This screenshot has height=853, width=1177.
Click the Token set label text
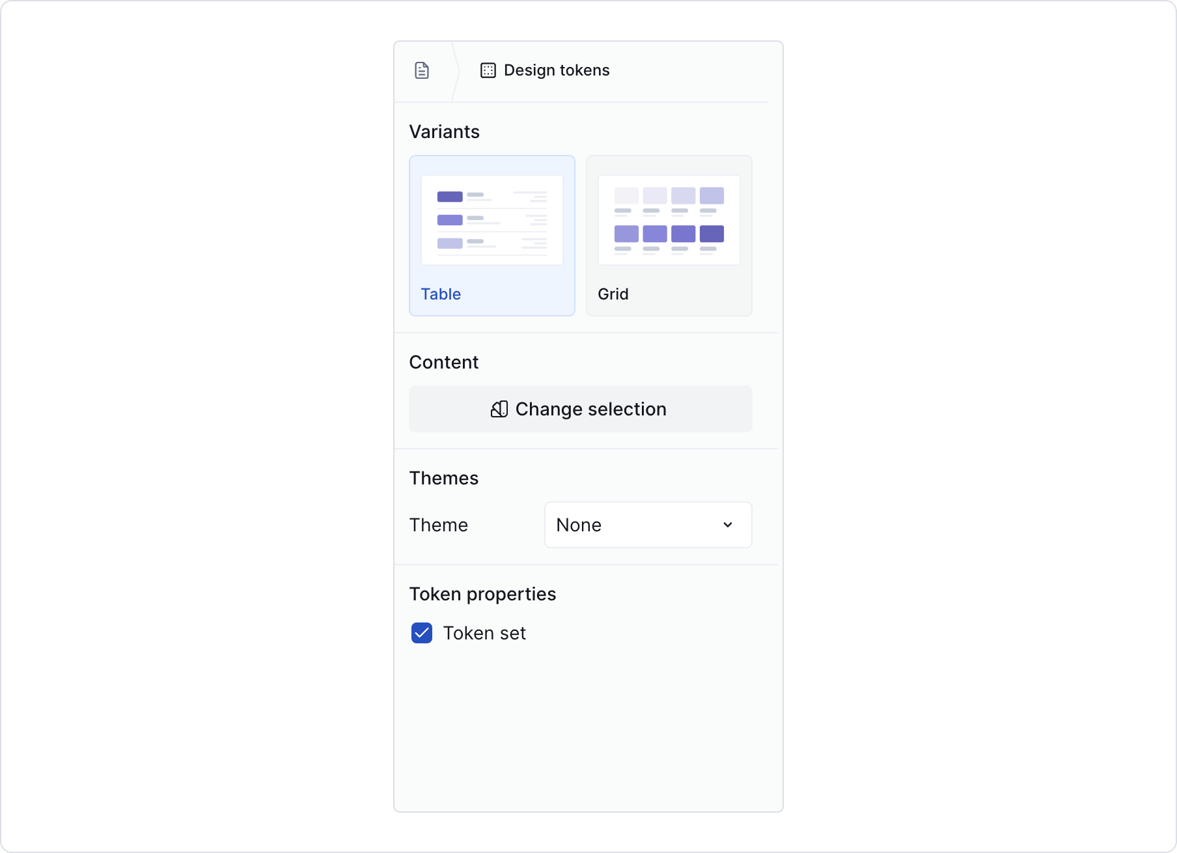point(484,633)
